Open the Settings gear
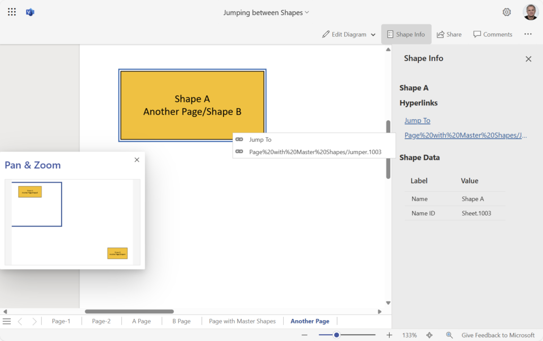The image size is (543, 341). (x=506, y=12)
